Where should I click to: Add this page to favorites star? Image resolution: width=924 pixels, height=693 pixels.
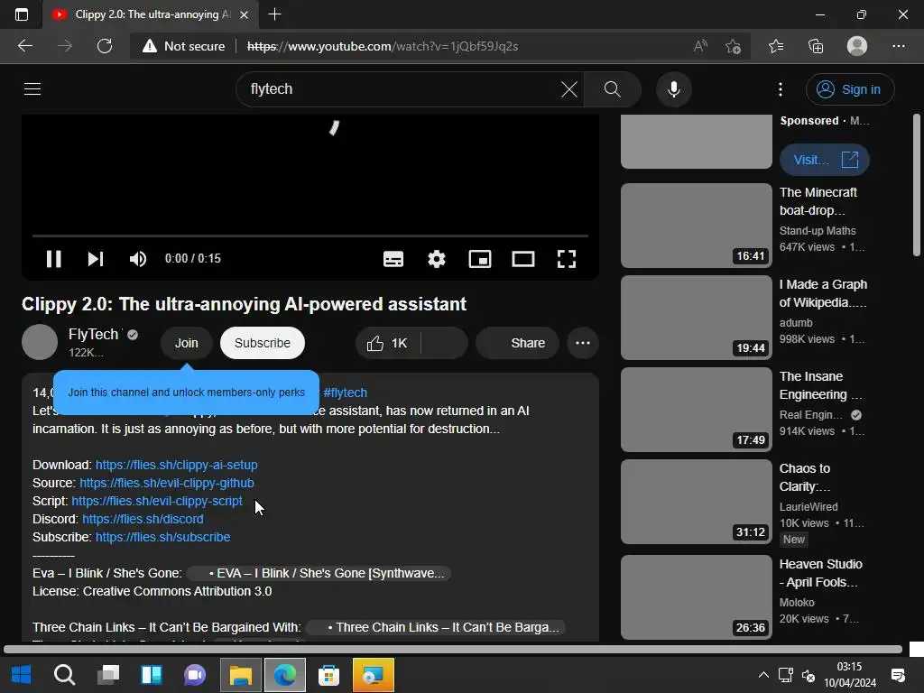coord(733,46)
